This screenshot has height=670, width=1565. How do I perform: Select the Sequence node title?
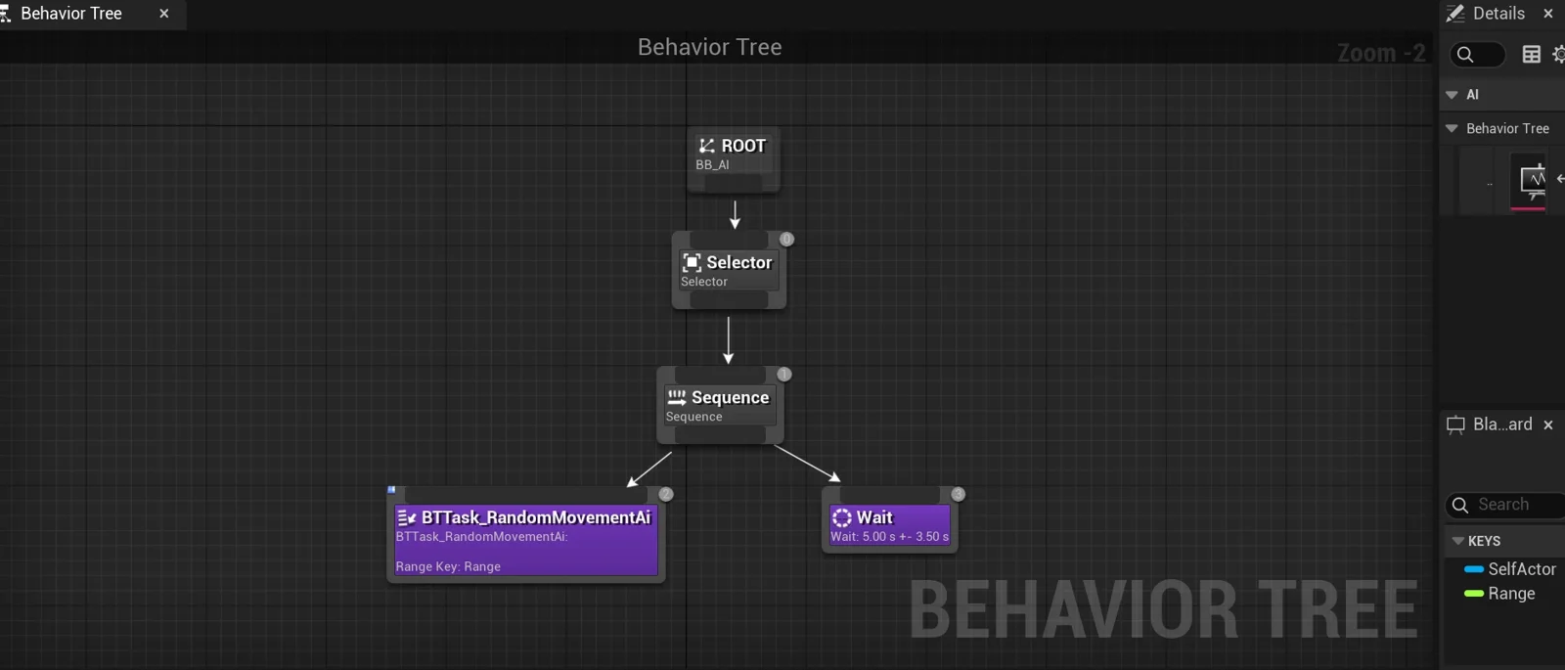tap(731, 397)
